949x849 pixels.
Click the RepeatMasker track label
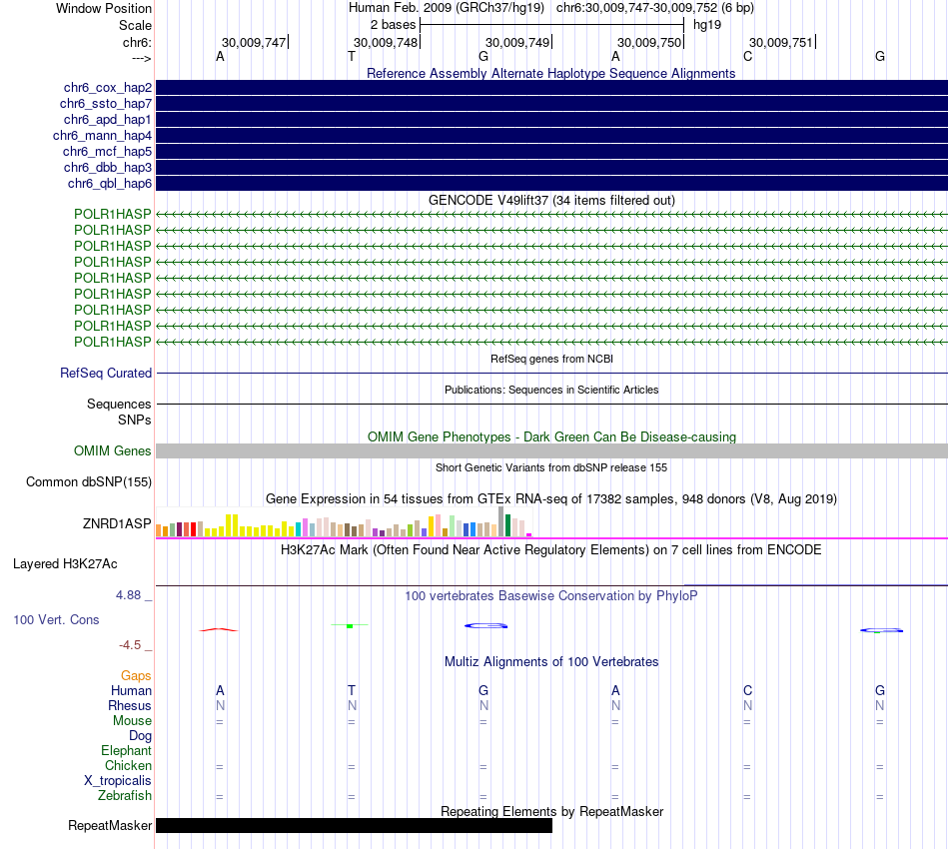[110, 825]
